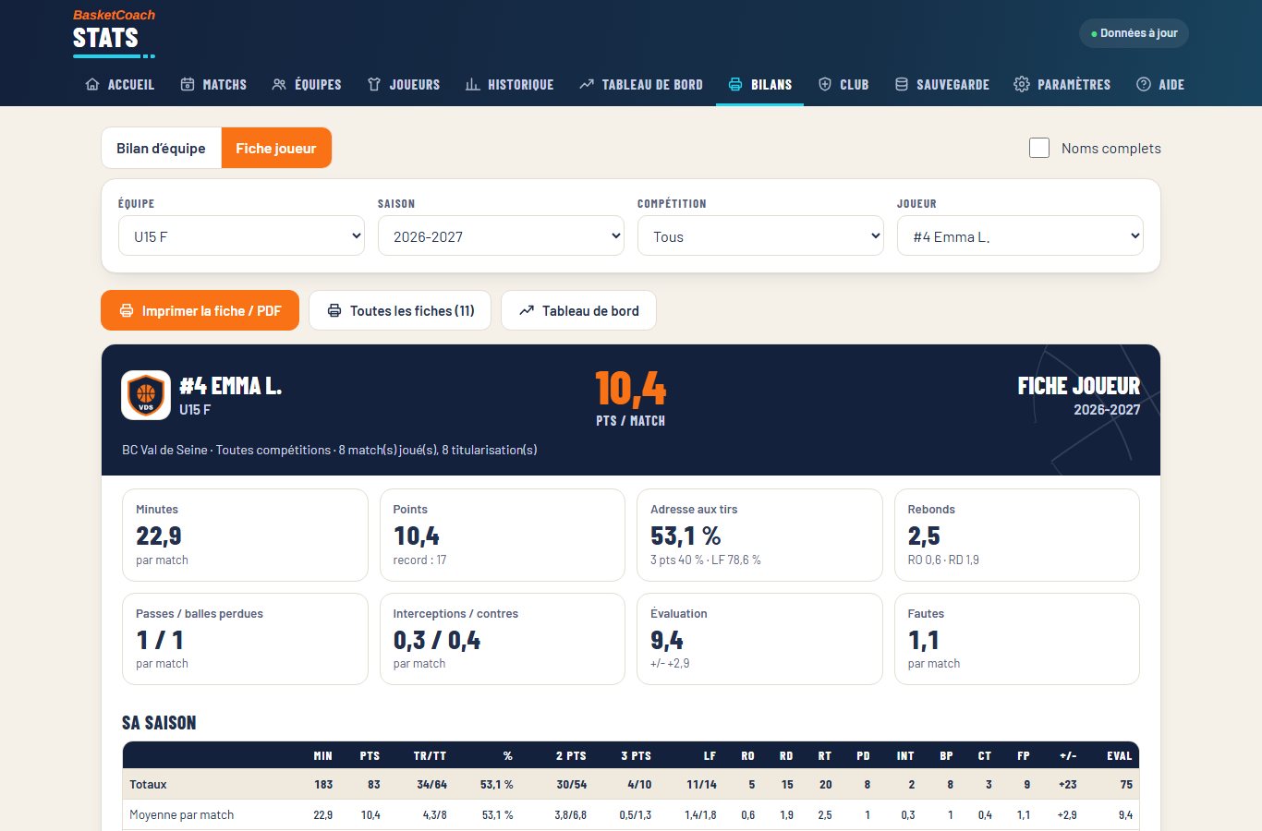Click the SA SAISON section heading

click(159, 723)
